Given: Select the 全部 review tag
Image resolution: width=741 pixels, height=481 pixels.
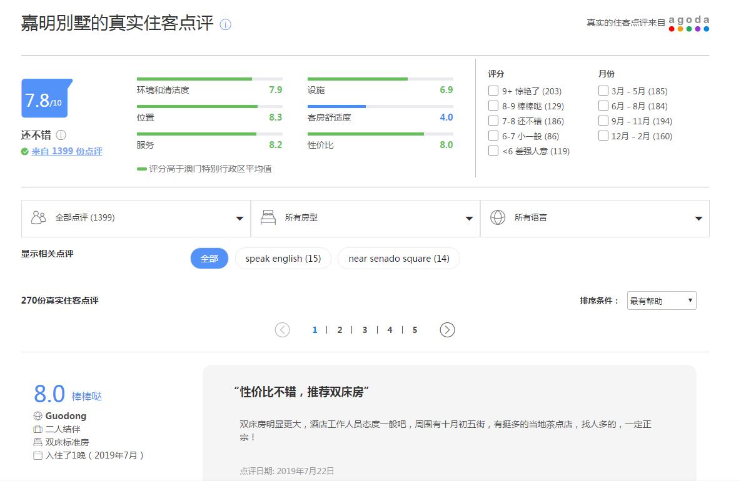Looking at the screenshot, I should pyautogui.click(x=209, y=259).
